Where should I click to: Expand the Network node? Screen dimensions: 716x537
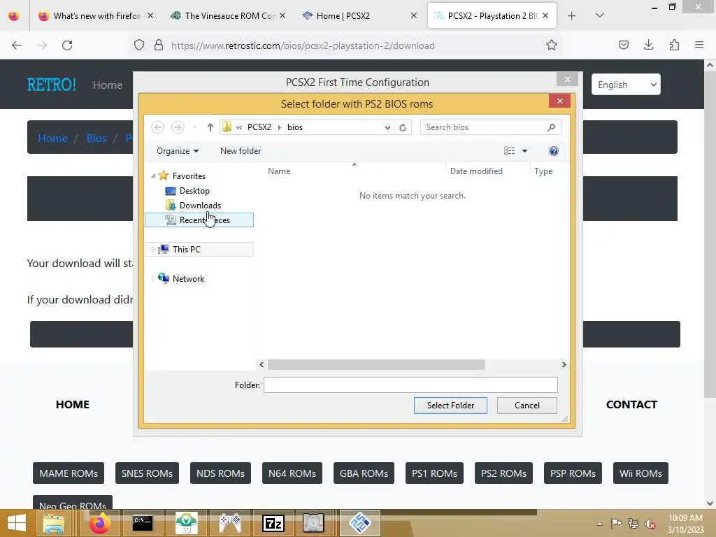point(153,278)
